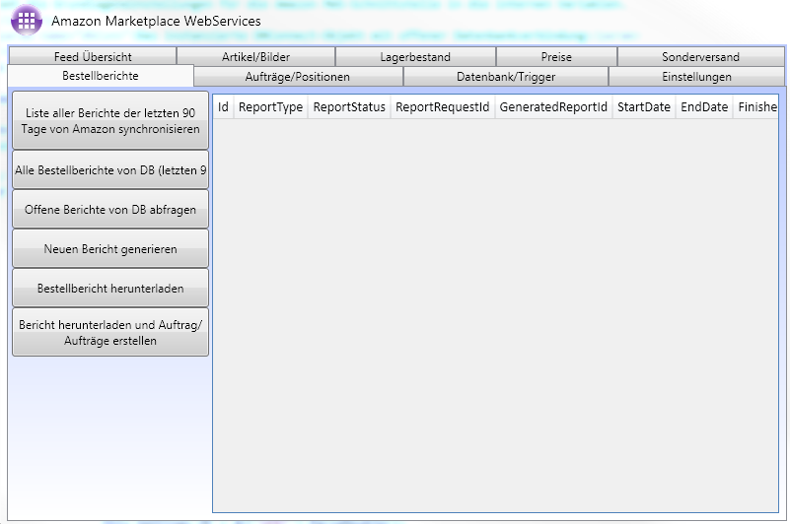This screenshot has width=790, height=524.
Task: Sort the grid by GeneratedReportId column
Action: 552,107
